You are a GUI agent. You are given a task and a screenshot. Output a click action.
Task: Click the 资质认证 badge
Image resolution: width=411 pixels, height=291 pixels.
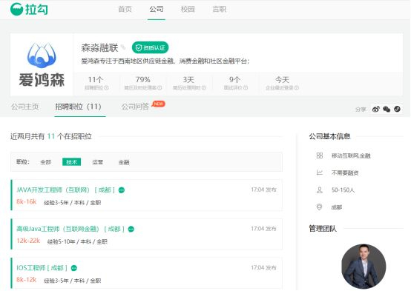150,47
